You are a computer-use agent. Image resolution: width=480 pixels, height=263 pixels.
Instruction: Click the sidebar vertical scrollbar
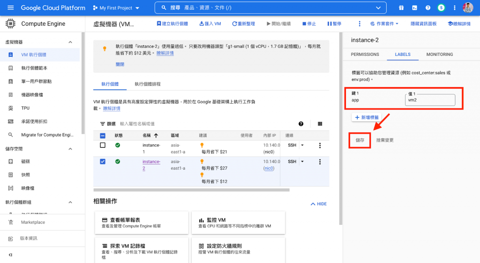(x=82, y=83)
